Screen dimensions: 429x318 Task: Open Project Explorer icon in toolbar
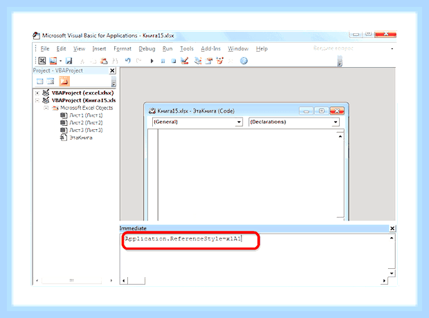[198, 61]
